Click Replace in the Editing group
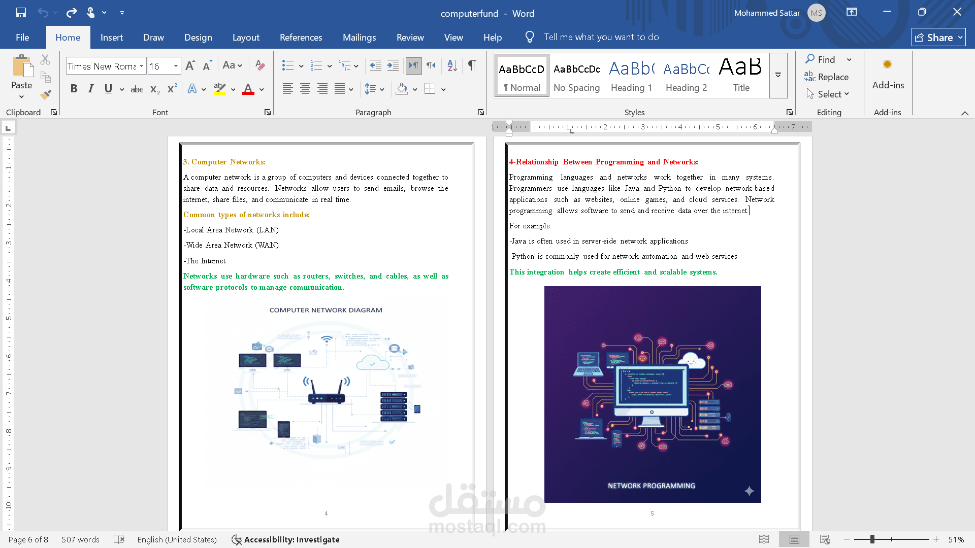 [827, 77]
